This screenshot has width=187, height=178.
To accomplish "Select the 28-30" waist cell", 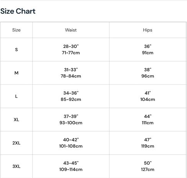I will pos(71,49).
